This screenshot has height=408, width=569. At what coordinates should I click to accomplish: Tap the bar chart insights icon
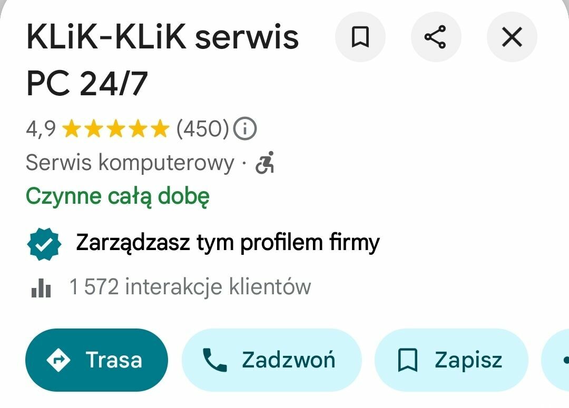(x=41, y=288)
